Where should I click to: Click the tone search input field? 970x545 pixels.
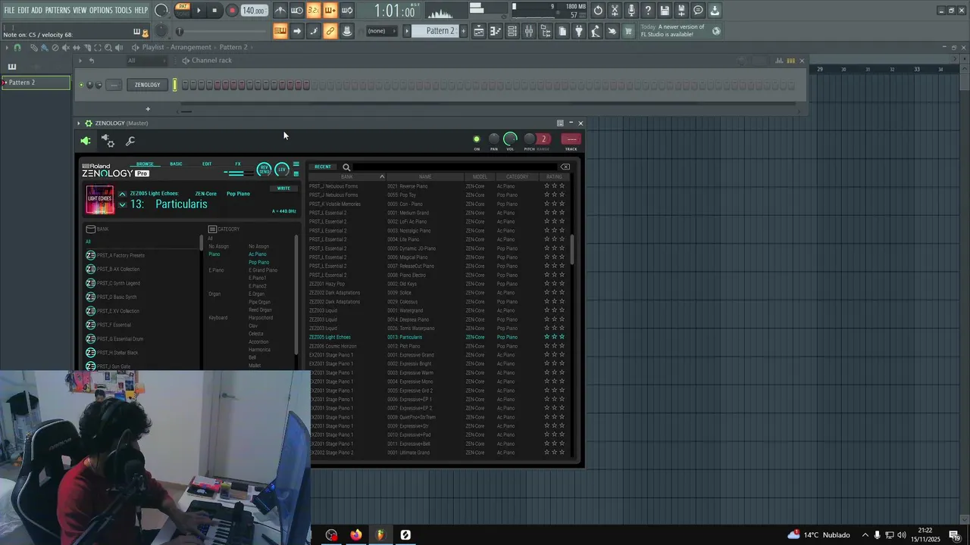(x=455, y=167)
